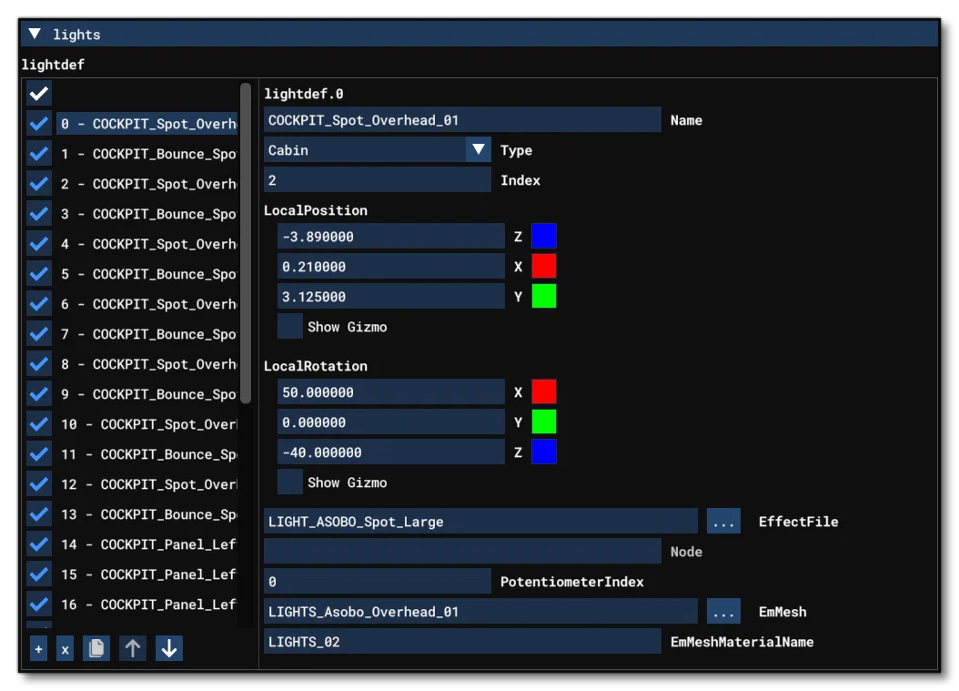Click blue Z swatch in LocalRotation
This screenshot has height=691, width=959.
tap(544, 452)
